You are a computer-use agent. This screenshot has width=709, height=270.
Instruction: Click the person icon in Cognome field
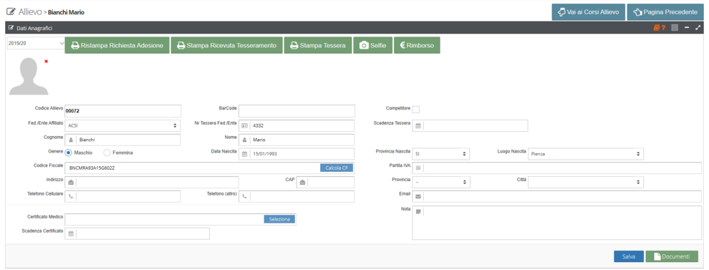70,140
